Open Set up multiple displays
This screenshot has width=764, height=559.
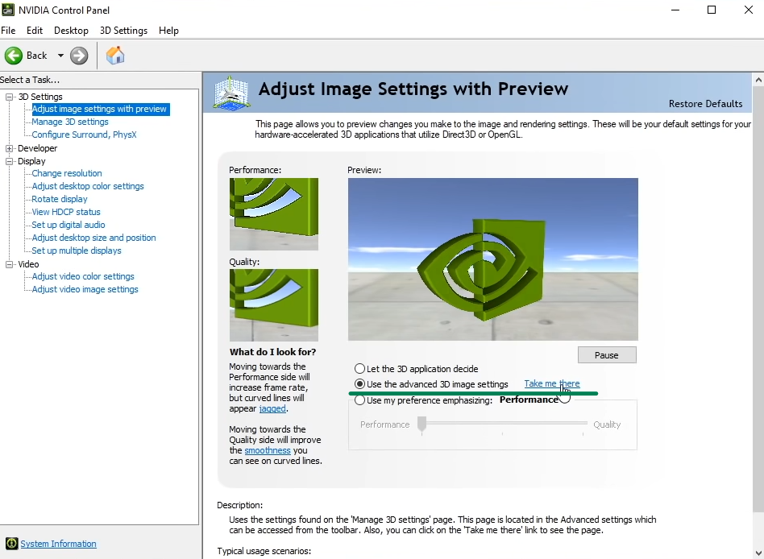click(77, 251)
